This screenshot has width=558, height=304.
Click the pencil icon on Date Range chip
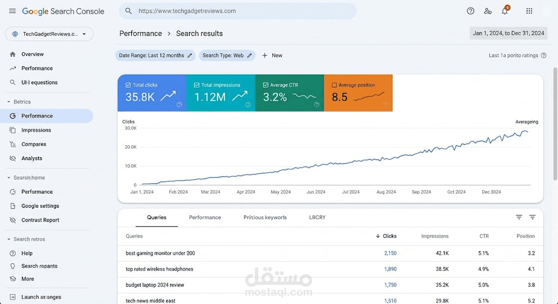(190, 55)
